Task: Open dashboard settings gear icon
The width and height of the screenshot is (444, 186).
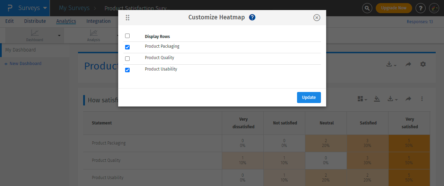Action: [x=423, y=64]
